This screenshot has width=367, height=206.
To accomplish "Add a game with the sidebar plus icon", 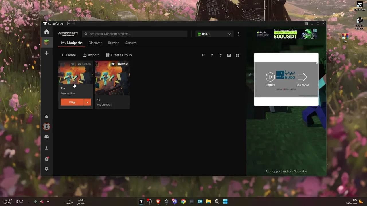I will tap(46, 53).
